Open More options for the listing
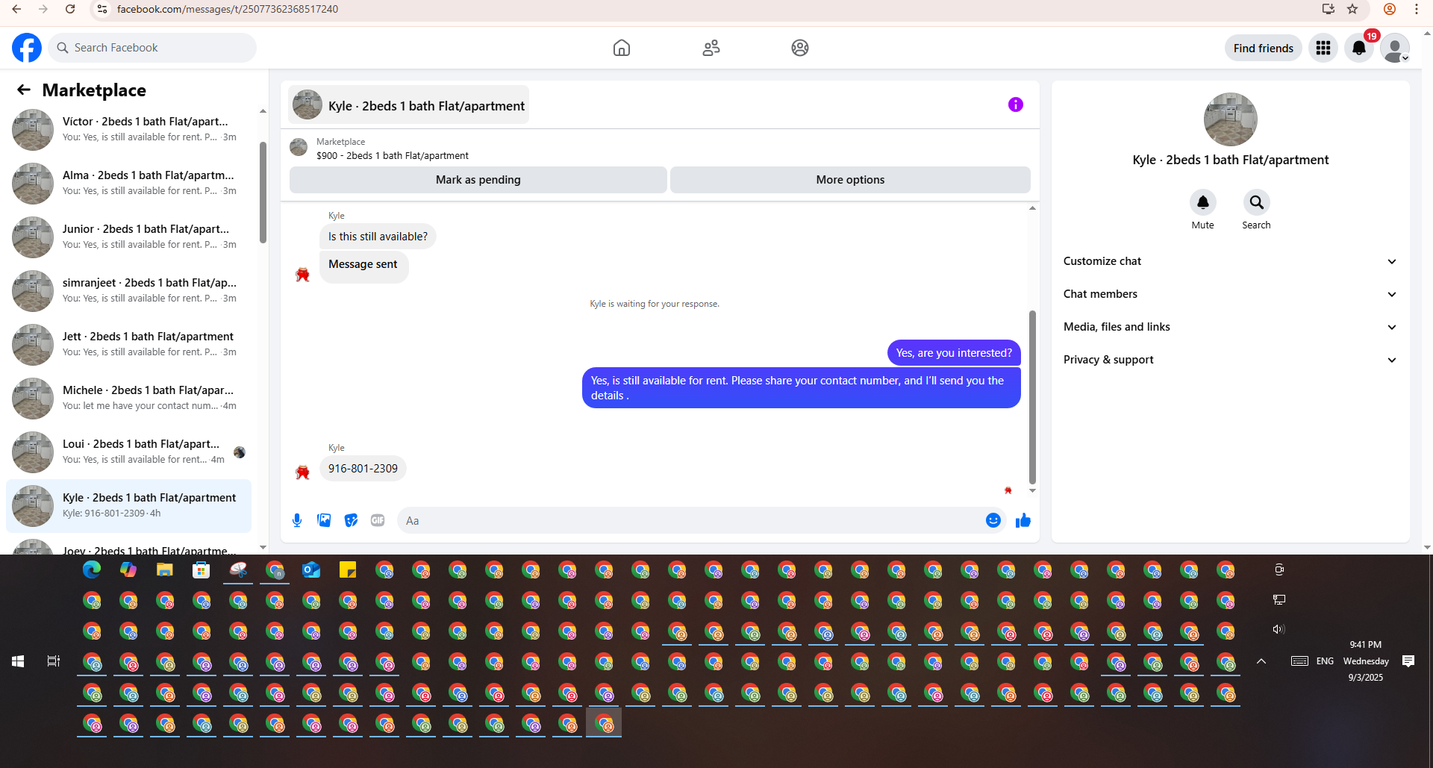 pyautogui.click(x=850, y=180)
